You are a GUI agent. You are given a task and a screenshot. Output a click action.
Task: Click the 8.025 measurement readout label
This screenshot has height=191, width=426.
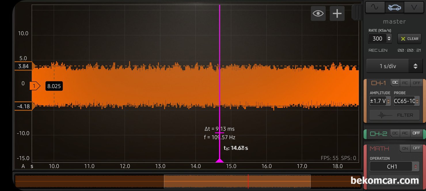pos(54,86)
